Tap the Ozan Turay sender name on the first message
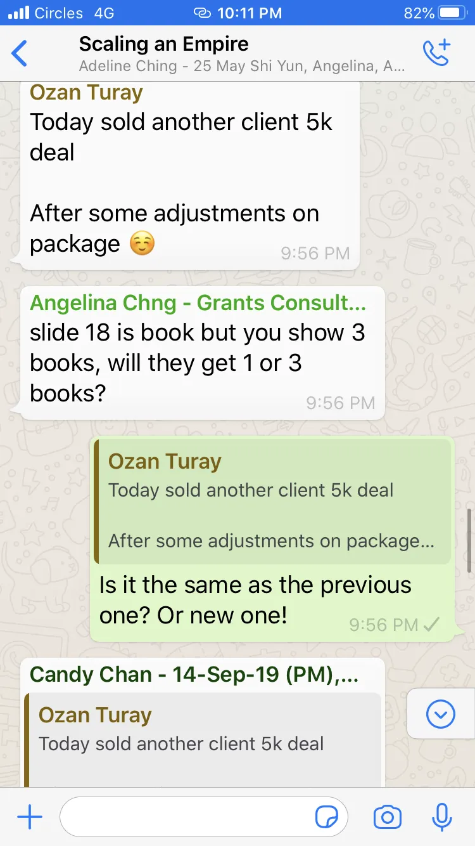Viewport: 475px width, 846px height. click(x=86, y=93)
